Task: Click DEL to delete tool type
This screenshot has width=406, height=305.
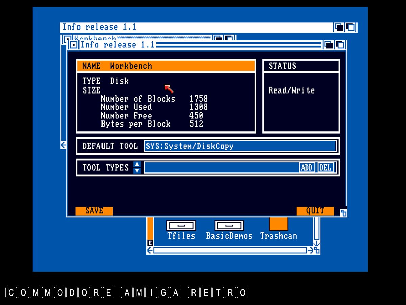Action: coord(325,167)
